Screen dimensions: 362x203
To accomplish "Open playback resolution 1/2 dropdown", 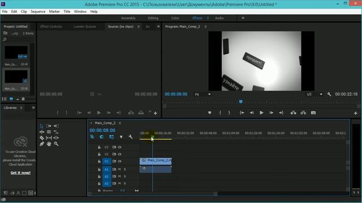I will point(314,94).
